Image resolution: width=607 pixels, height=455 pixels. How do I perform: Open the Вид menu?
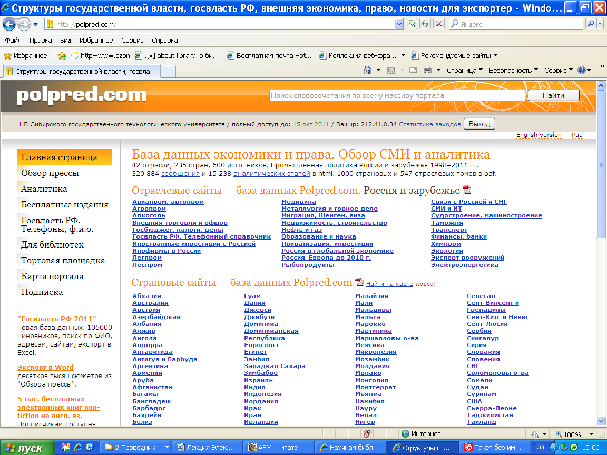(65, 40)
